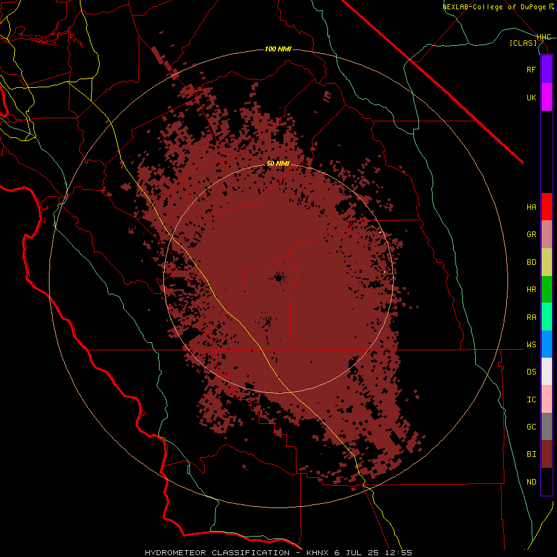557x557 pixels.
Task: Pick the HR green legend swatch
Action: click(x=546, y=290)
